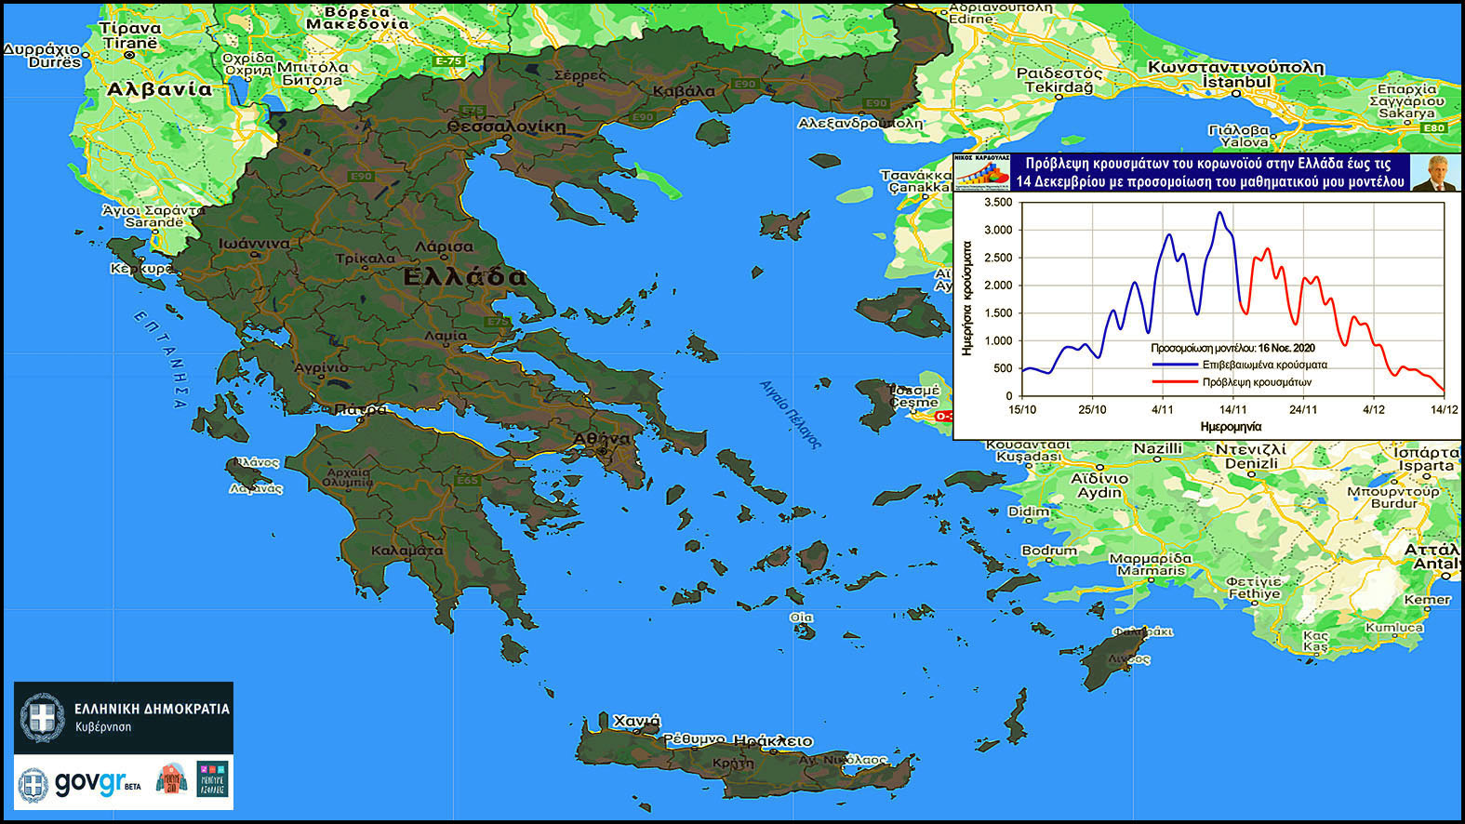Click the Greek coat of arms emblem
This screenshot has width=1465, height=824.
42,718
